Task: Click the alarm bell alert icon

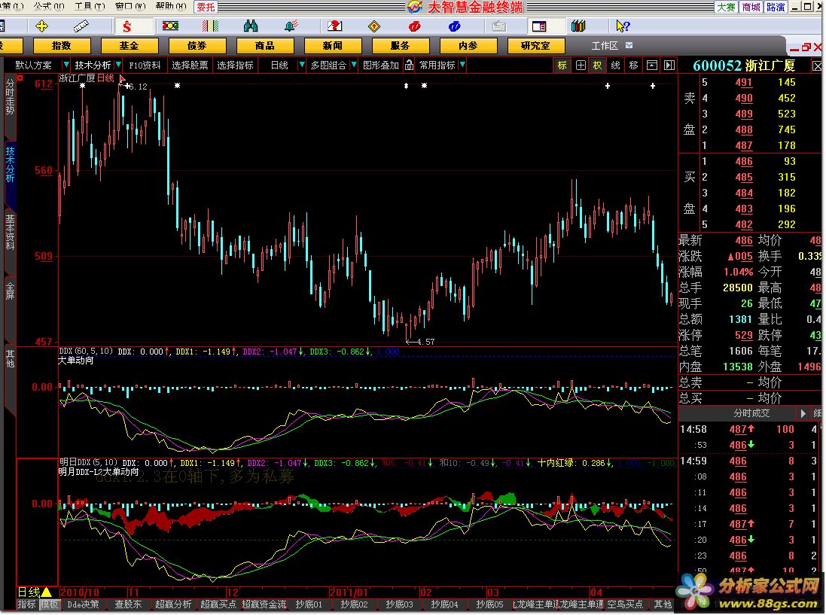Action: [x=291, y=26]
